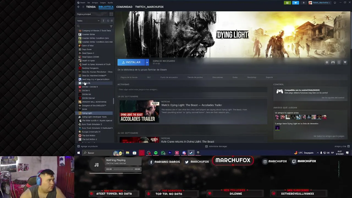Image resolution: width=352 pixels, height=198 pixels.
Task: Open the Ver menu
Action: 89,3
